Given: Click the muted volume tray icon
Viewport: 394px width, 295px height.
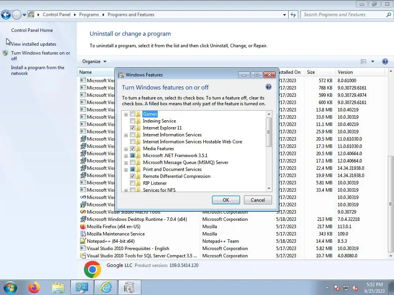Looking at the screenshot, I should (x=355, y=288).
